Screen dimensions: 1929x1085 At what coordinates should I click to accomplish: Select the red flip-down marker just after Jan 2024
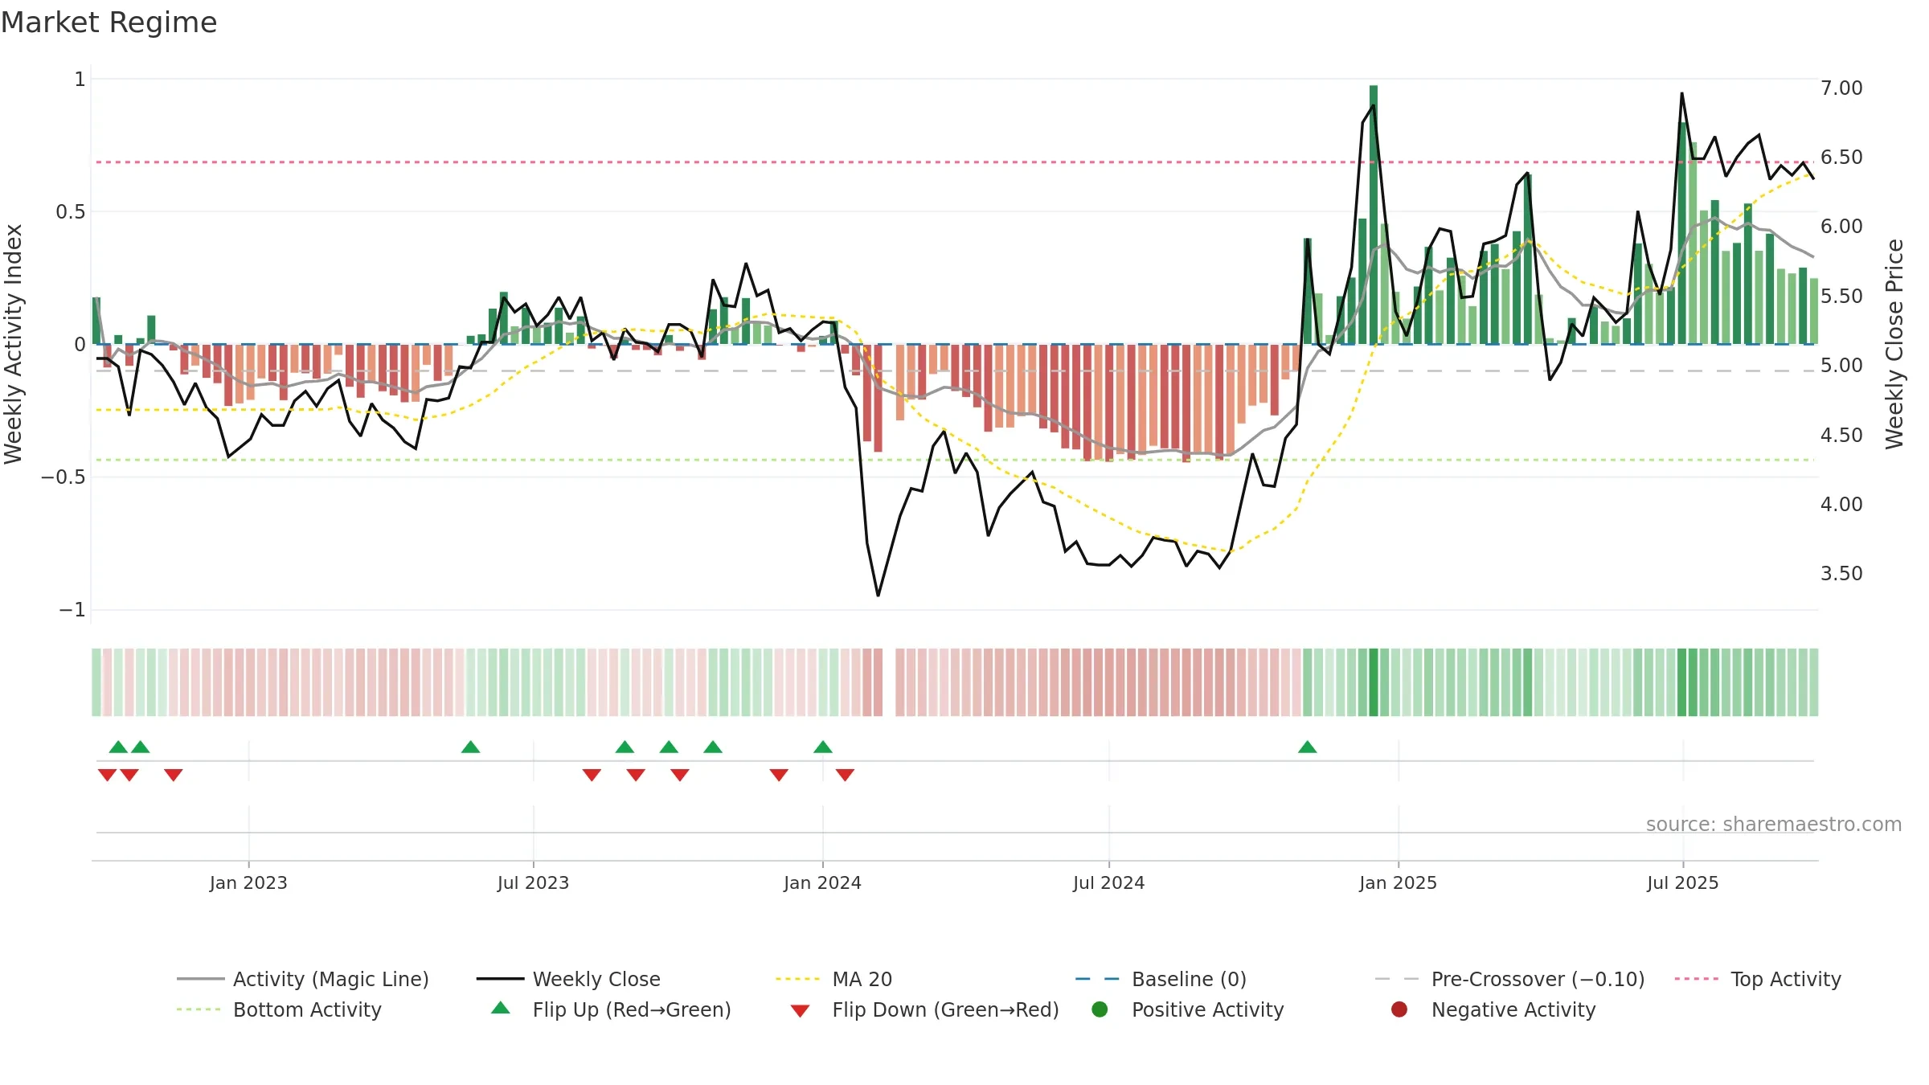coord(845,775)
